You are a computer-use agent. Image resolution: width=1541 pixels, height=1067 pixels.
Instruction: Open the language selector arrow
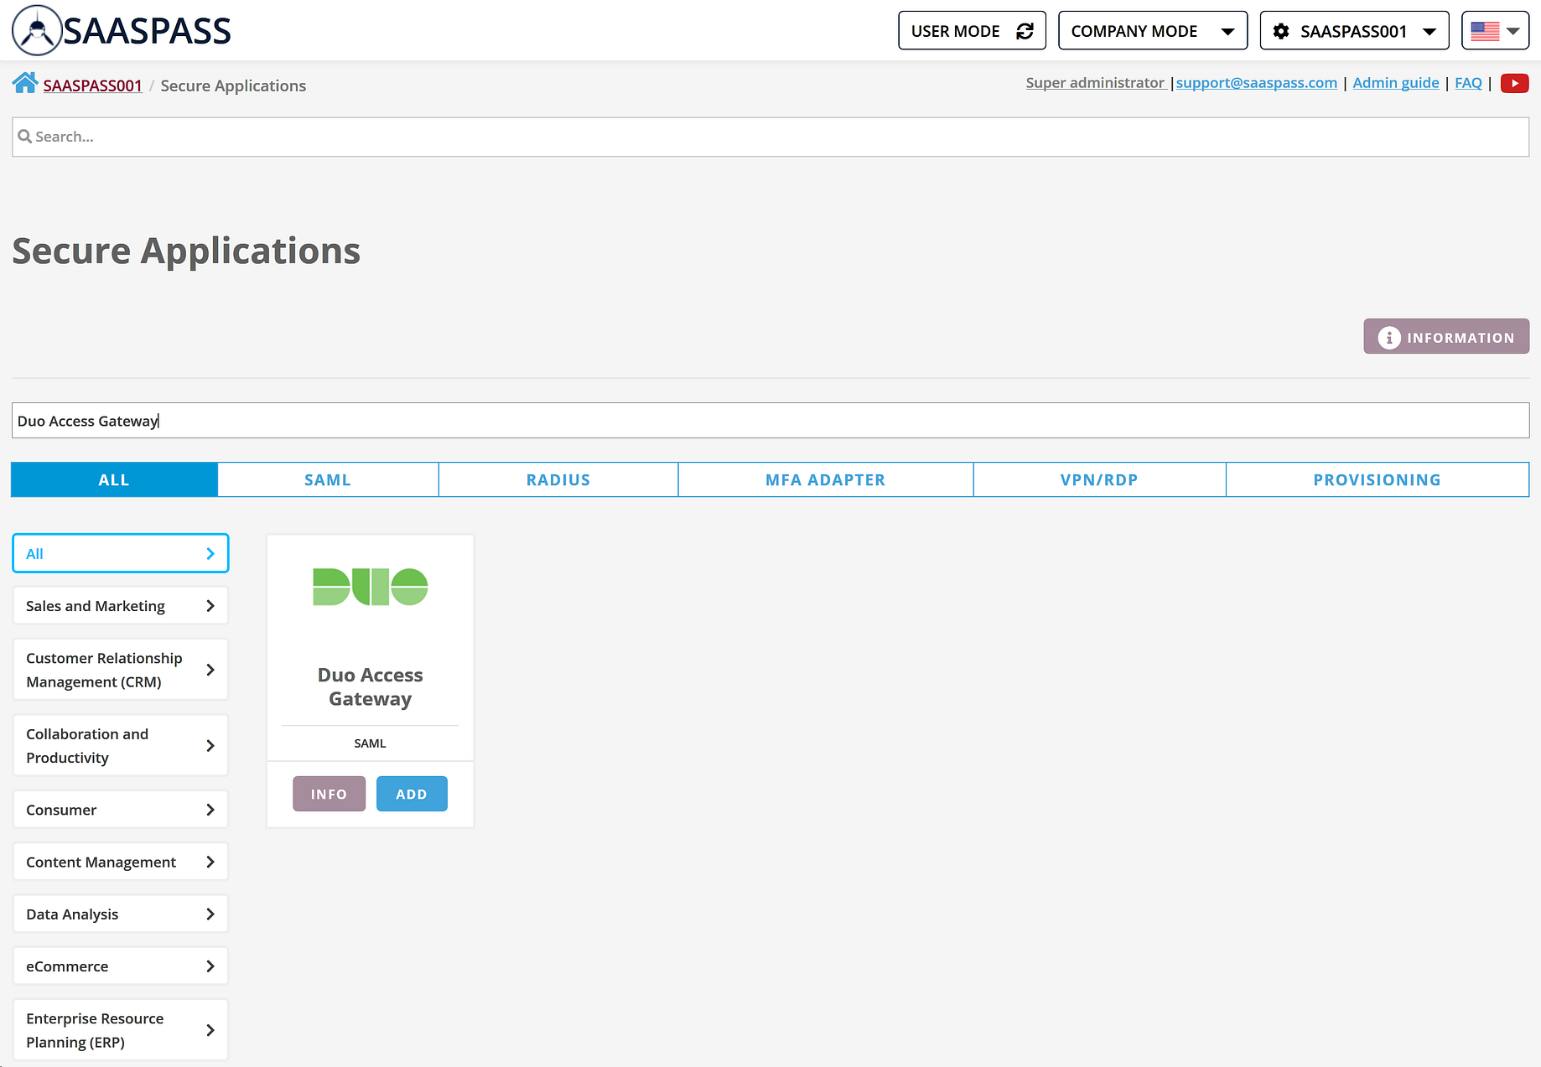(x=1512, y=31)
